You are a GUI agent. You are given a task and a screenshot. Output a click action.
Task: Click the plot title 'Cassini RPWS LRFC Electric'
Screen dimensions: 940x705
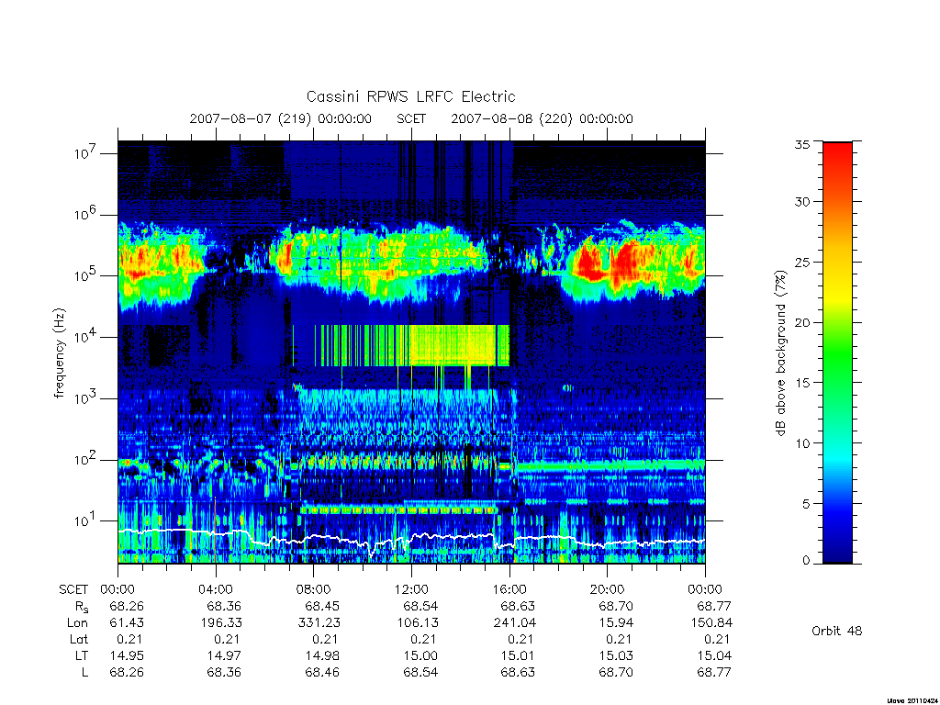(410, 96)
